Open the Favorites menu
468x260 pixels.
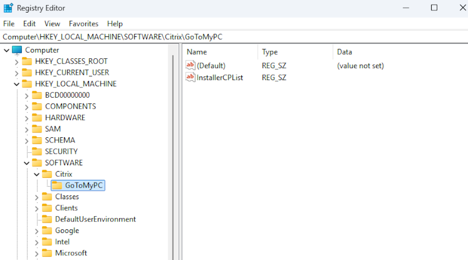84,23
